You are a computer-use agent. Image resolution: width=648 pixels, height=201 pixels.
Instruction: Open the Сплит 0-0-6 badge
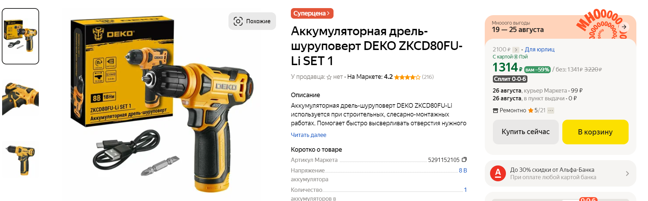(510, 79)
